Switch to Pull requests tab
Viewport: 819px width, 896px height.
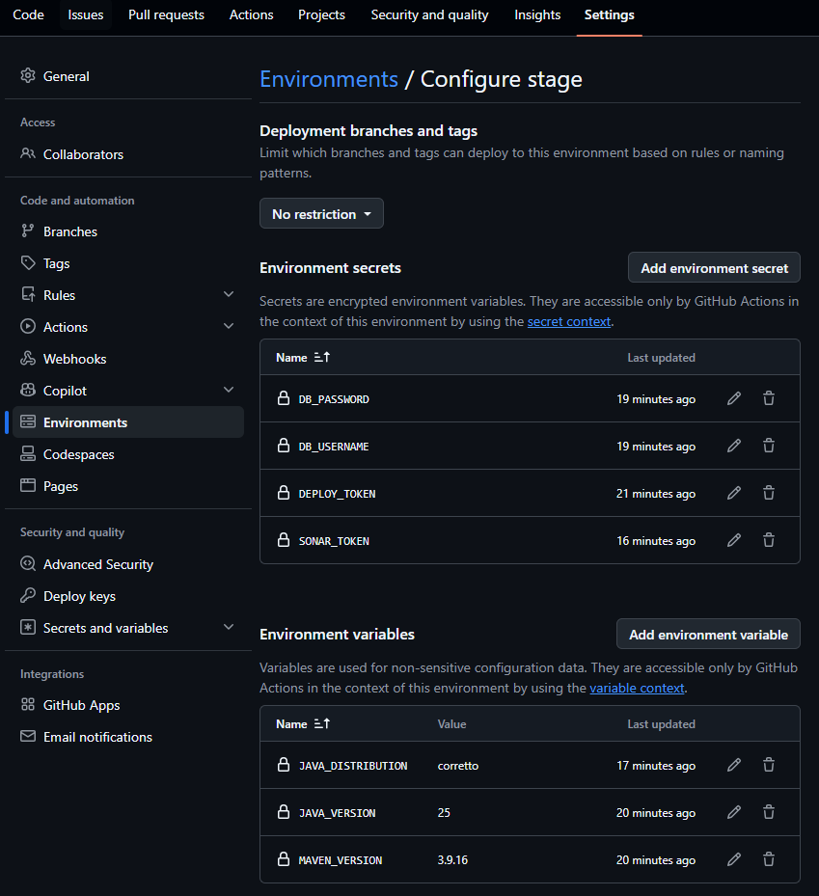(166, 14)
